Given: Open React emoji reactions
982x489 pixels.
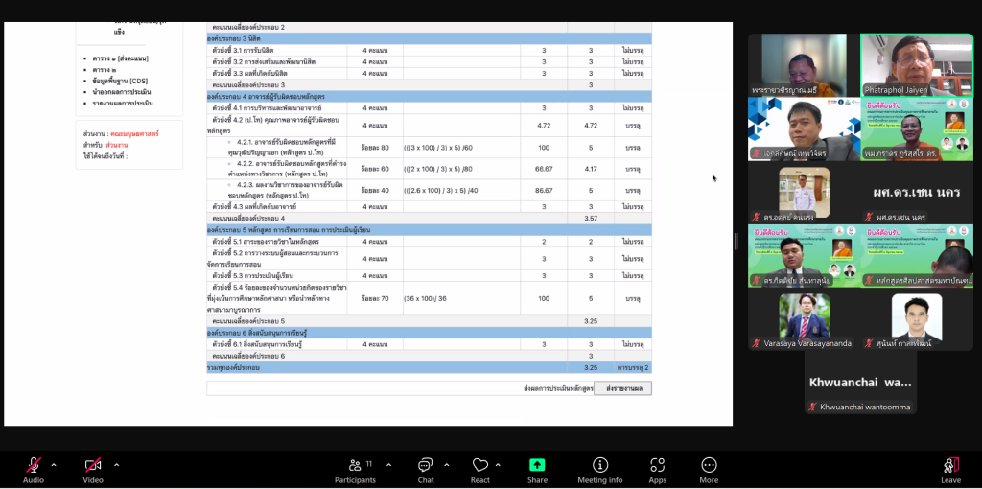Looking at the screenshot, I should pos(480,470).
